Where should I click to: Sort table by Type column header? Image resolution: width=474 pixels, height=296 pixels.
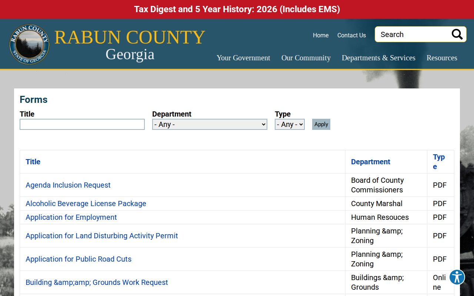click(439, 162)
